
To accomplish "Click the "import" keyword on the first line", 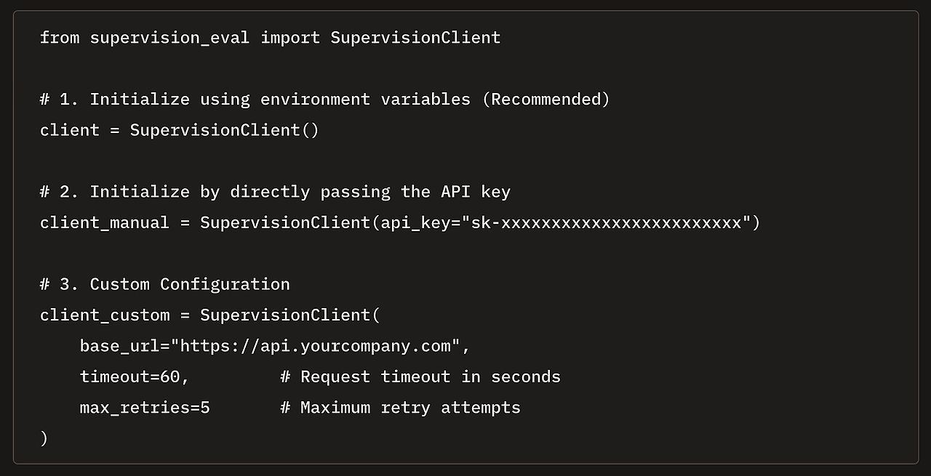I will pyautogui.click(x=290, y=37).
